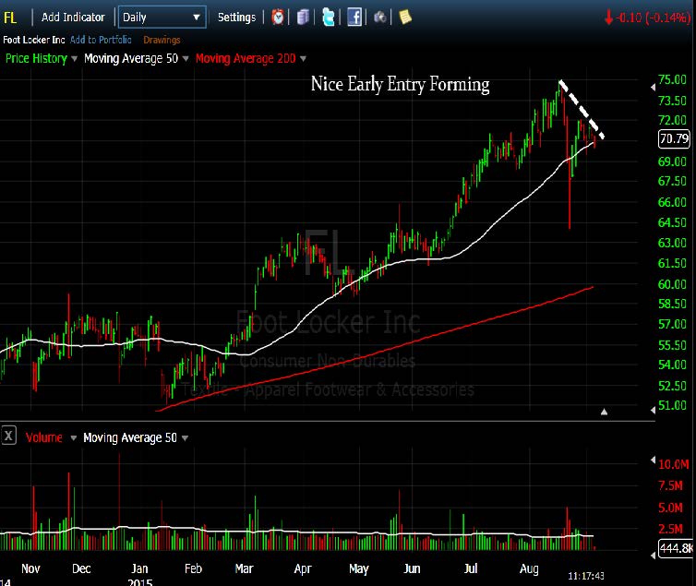Click the 70.79 current price tag
The image size is (696, 586).
point(674,138)
